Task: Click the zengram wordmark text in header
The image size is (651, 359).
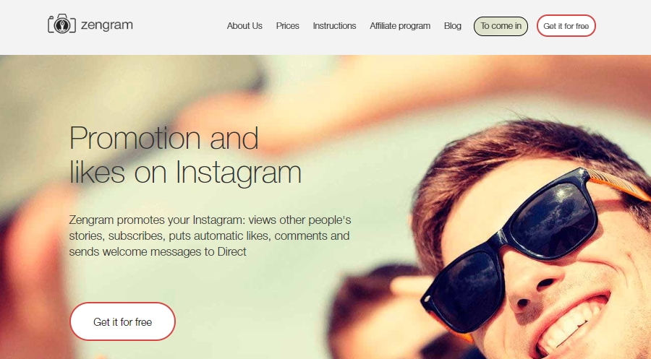Action: pos(107,25)
